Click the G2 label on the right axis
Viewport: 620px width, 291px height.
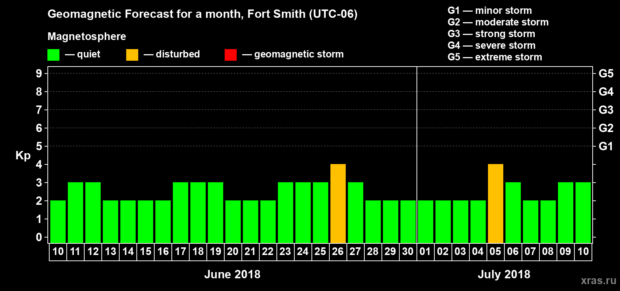(x=606, y=128)
